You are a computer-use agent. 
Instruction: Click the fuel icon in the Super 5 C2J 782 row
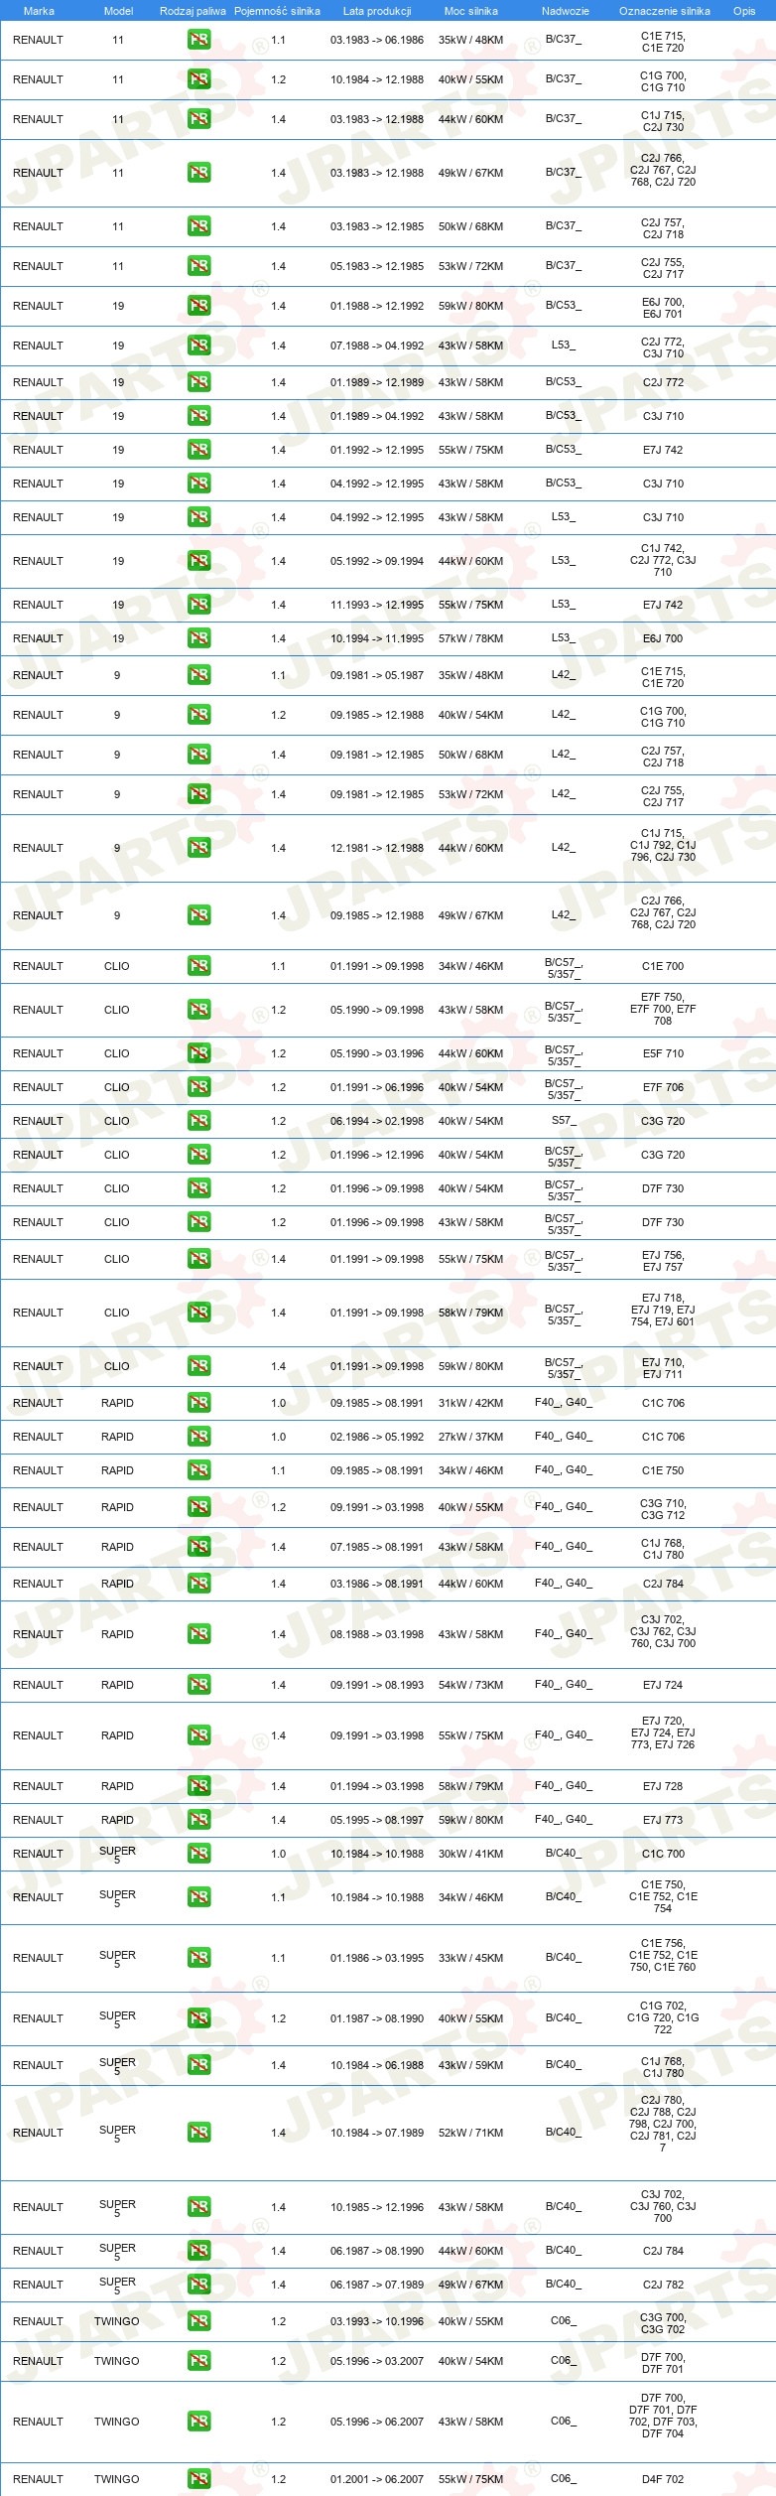(x=198, y=2285)
